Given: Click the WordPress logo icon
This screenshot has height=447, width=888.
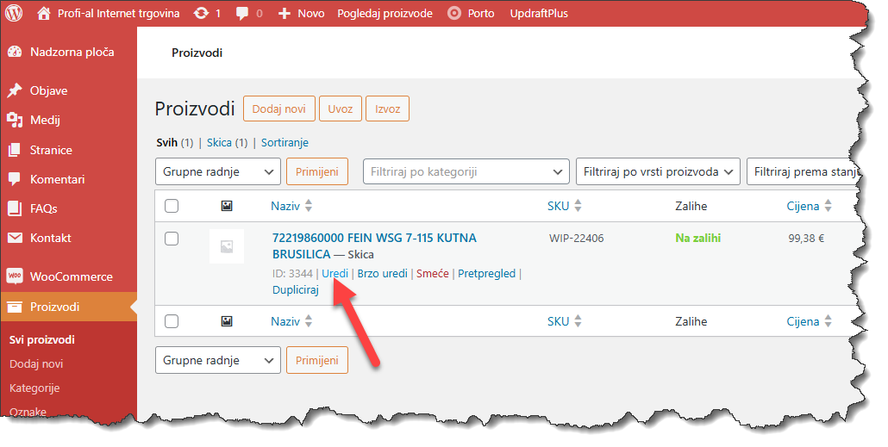Looking at the screenshot, I should [15, 14].
